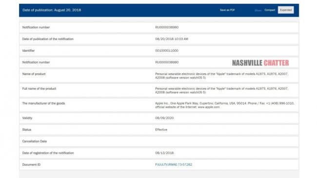The image size is (317, 178).
Task: Click the validity date 08/09/2020
Action: (164, 118)
